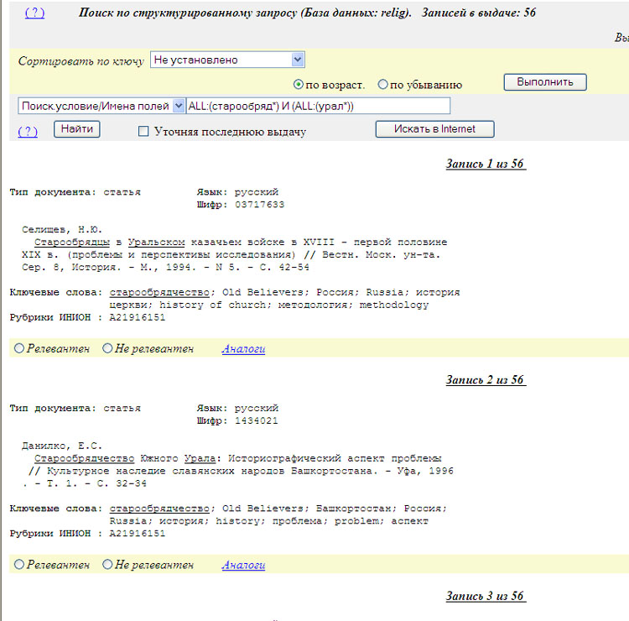629x621 pixels.
Task: Click the 'Искать в Internet' button
Action: point(434,129)
